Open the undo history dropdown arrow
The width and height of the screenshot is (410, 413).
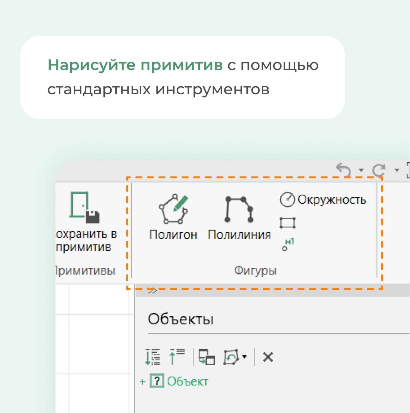(361, 170)
